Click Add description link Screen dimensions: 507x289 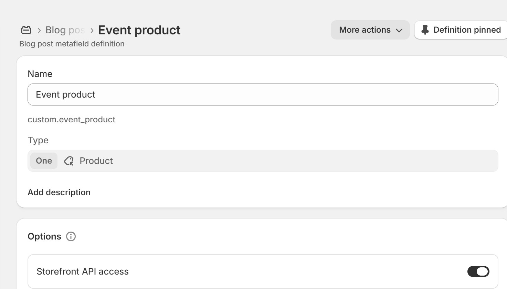59,192
